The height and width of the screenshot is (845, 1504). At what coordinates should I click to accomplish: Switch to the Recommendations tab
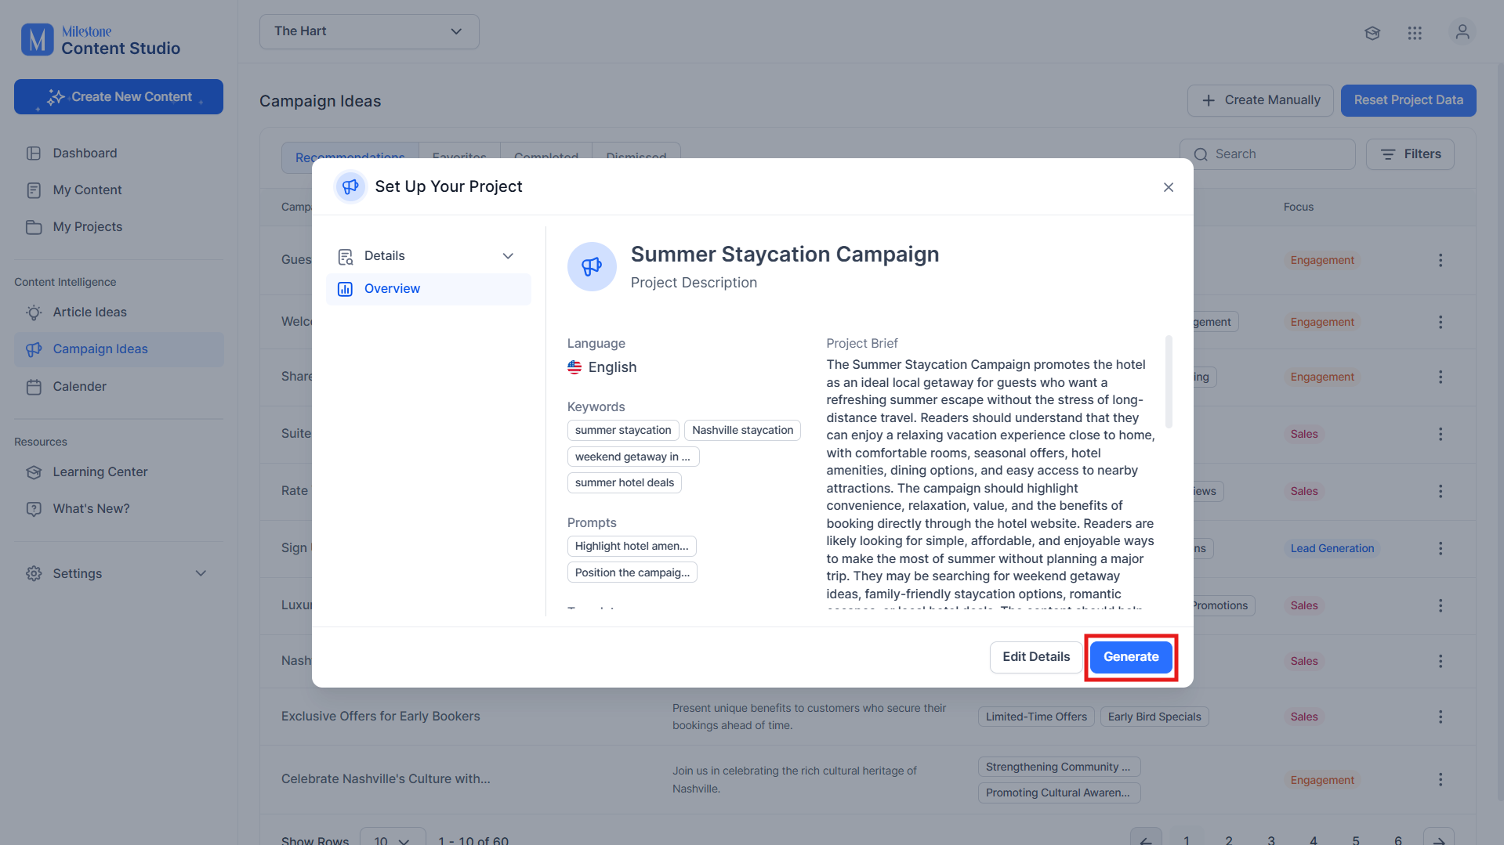[350, 157]
